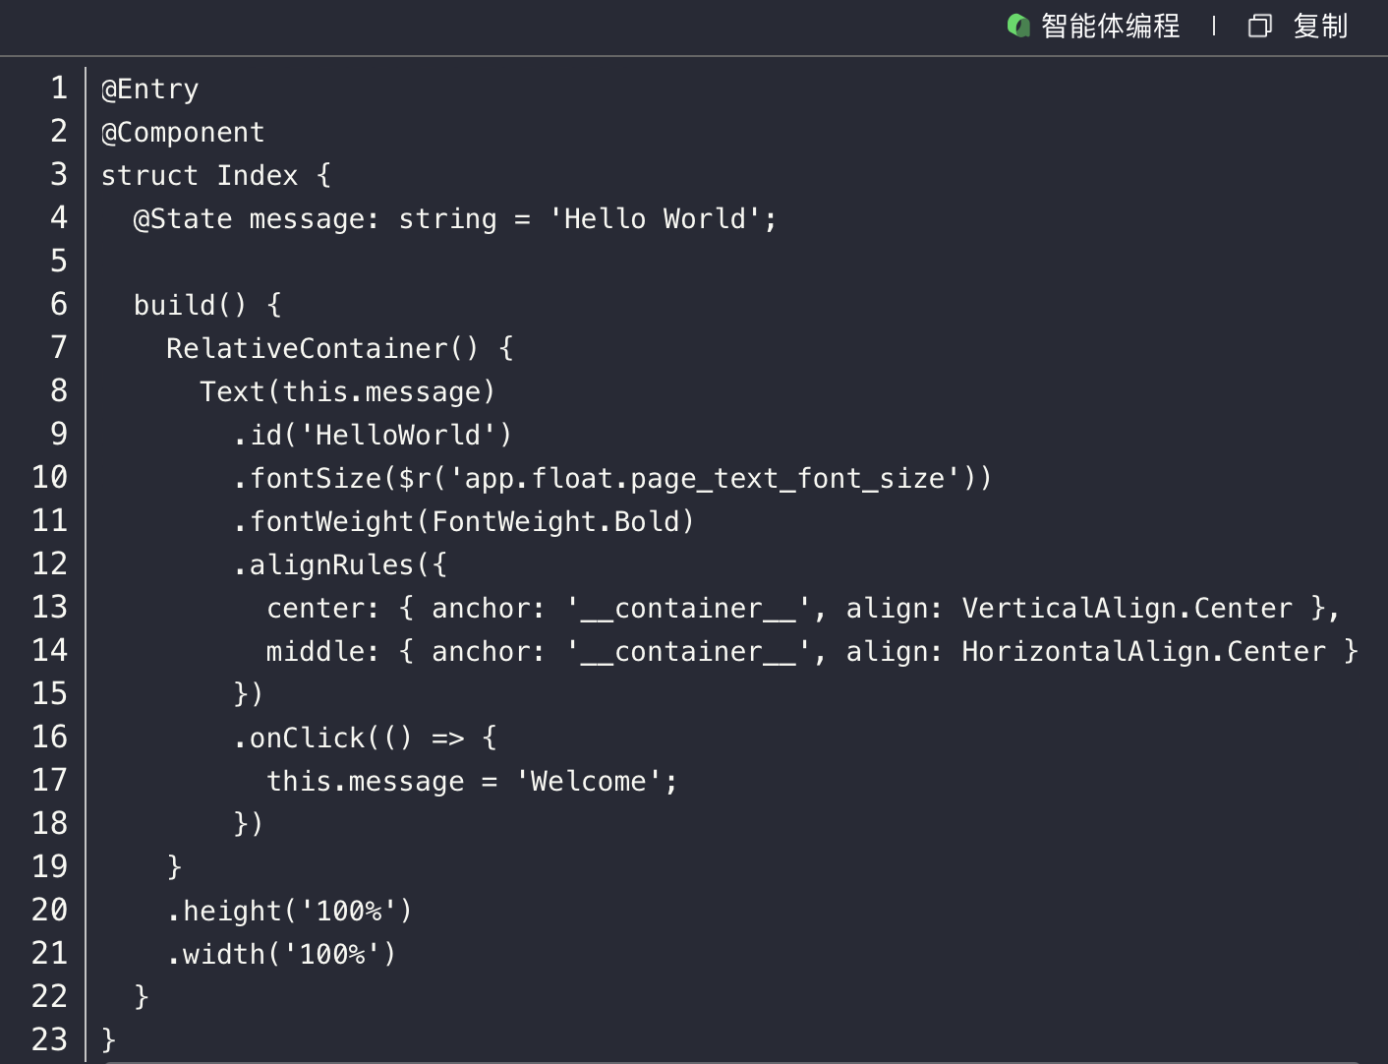Screen dimensions: 1388x1064
Task: Click HorizontalAlign.Center on line 14
Action: point(1143,652)
